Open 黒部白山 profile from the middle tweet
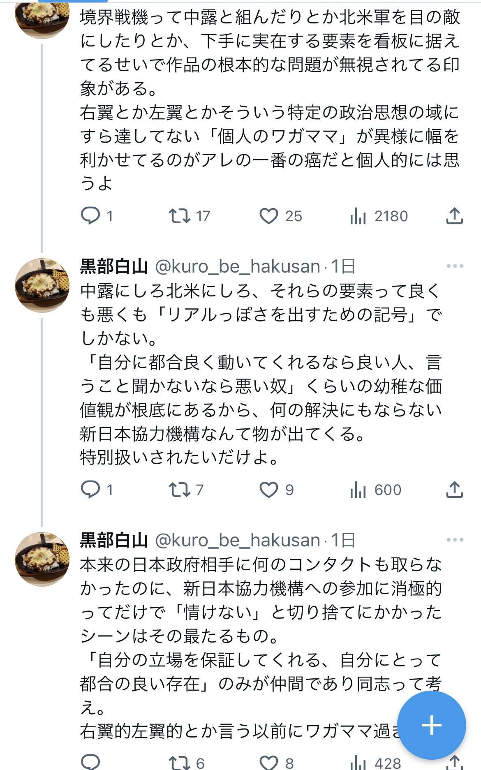This screenshot has width=481, height=770. point(113,266)
